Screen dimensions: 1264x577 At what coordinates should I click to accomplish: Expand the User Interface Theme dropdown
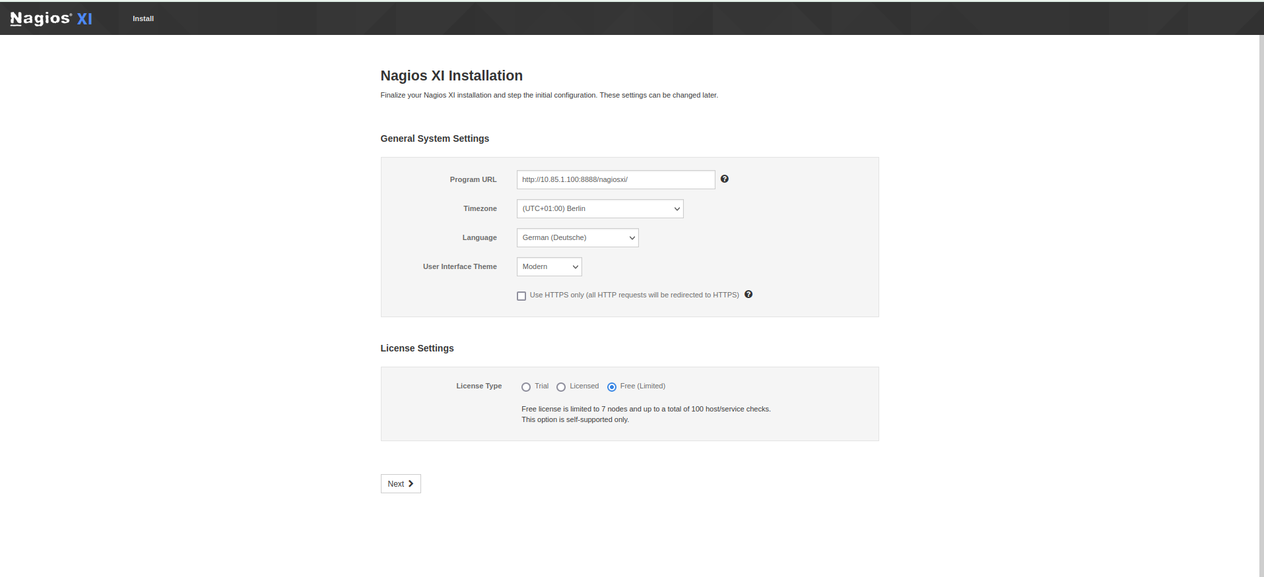click(549, 266)
